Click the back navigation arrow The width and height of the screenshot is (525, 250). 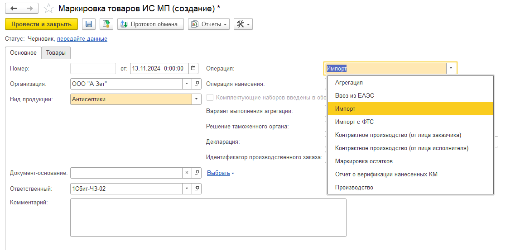(x=14, y=9)
